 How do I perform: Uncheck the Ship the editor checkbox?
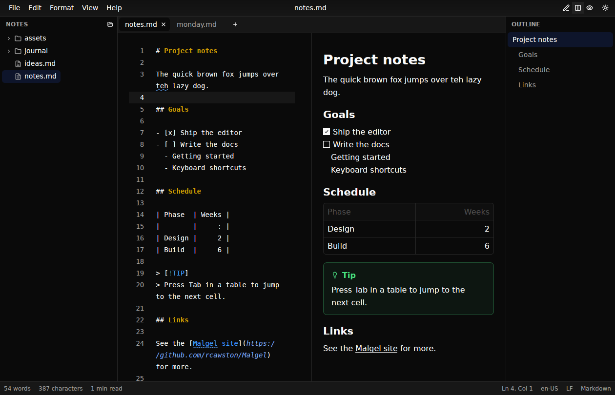pyautogui.click(x=327, y=132)
